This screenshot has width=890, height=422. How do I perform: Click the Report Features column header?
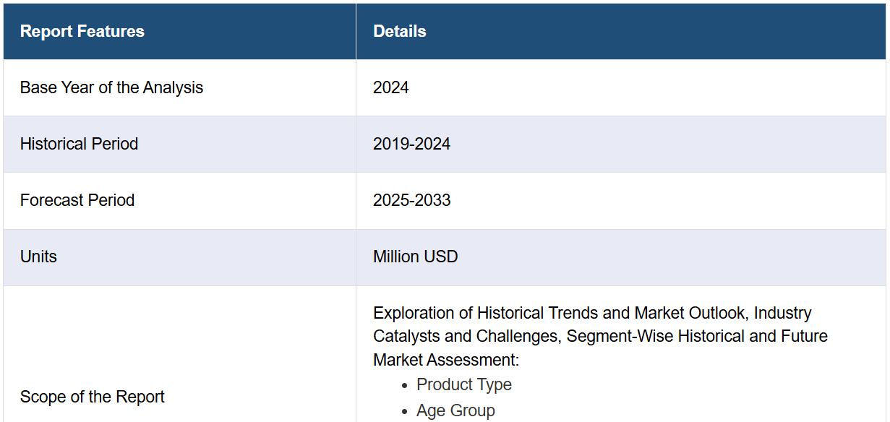(82, 32)
